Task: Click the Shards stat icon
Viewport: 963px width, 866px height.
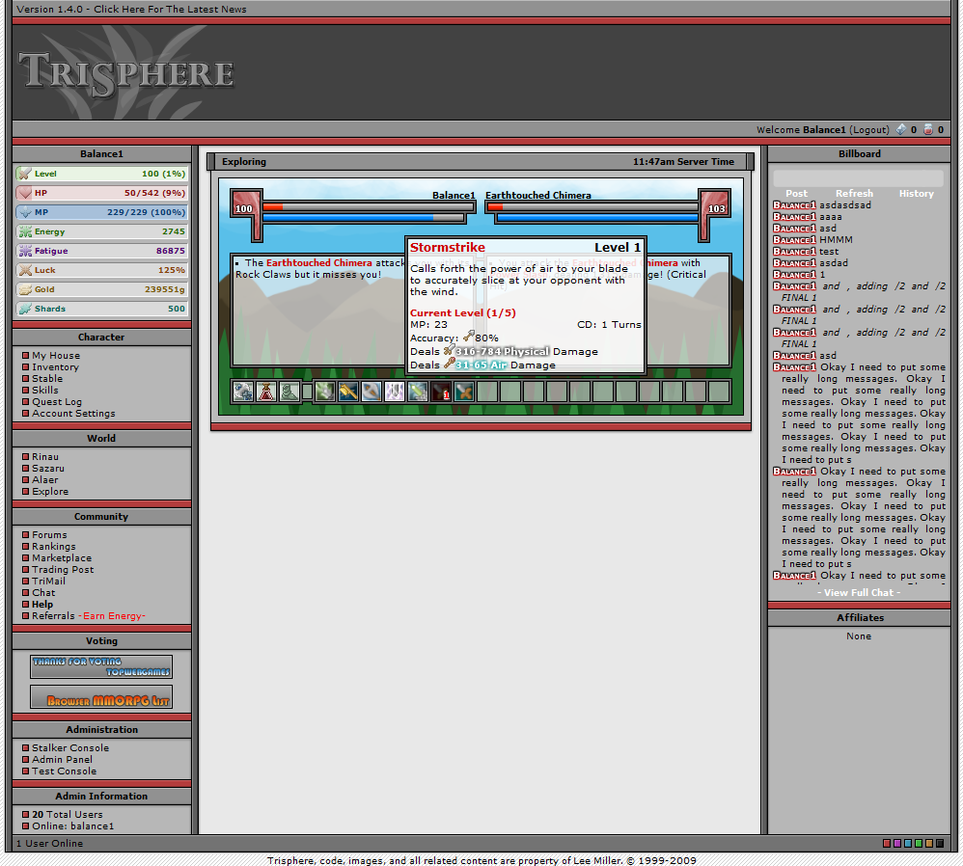Action: pyautogui.click(x=24, y=309)
